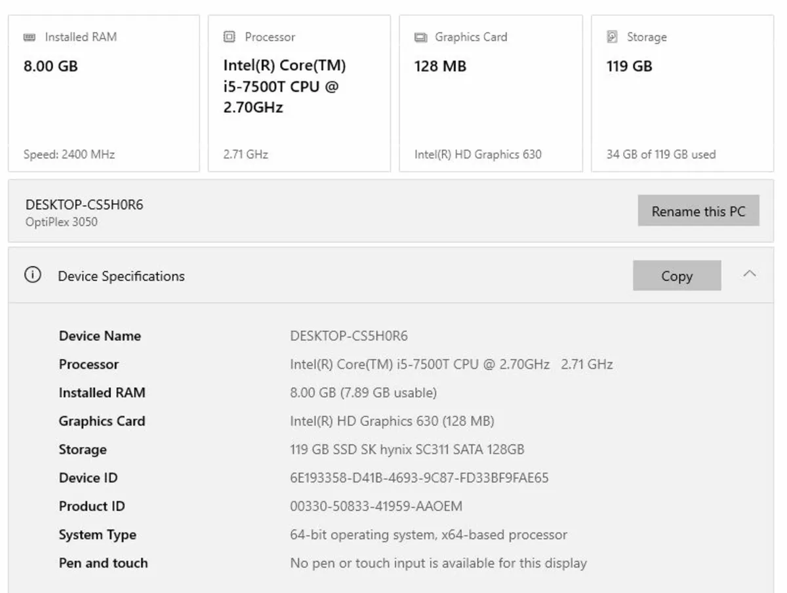The width and height of the screenshot is (787, 593).
Task: Click the OptiPlex 3050 model label
Action: coord(62,222)
